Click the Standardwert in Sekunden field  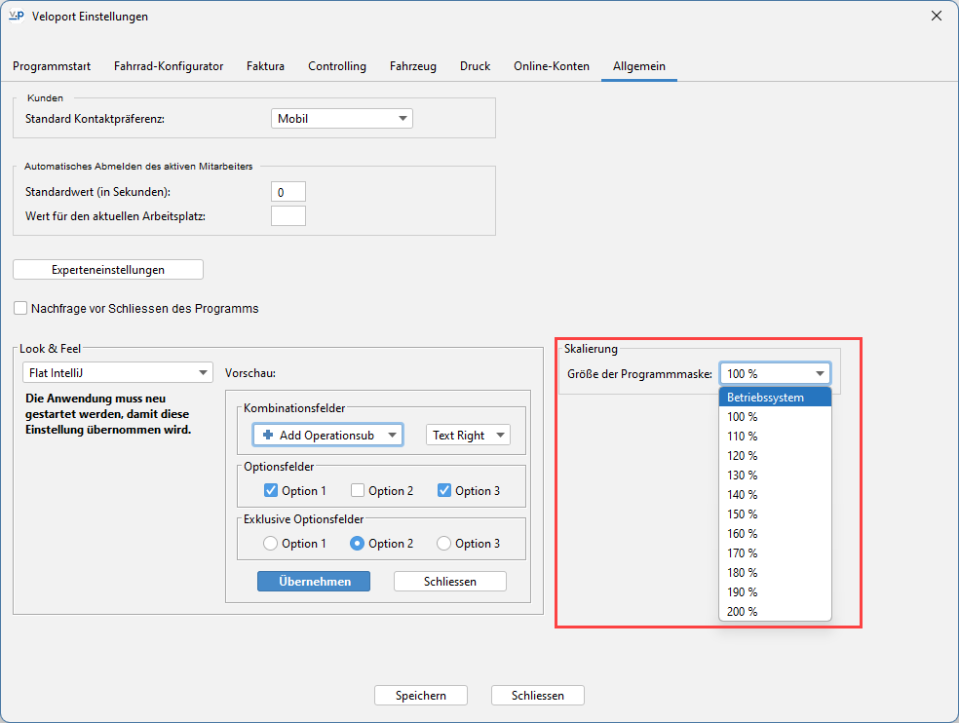coord(288,192)
